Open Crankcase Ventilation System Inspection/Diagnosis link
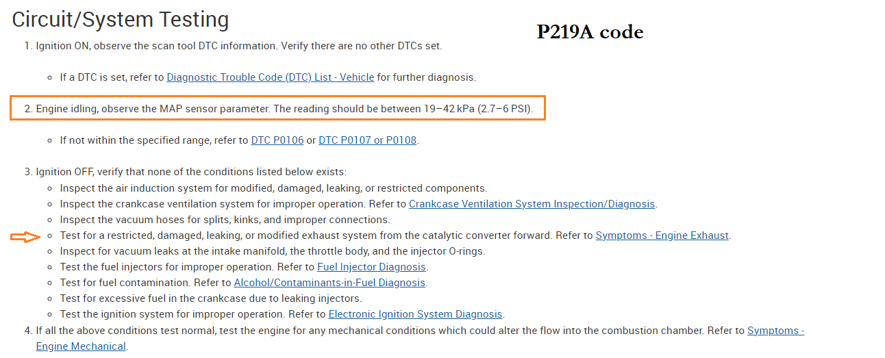 click(532, 204)
